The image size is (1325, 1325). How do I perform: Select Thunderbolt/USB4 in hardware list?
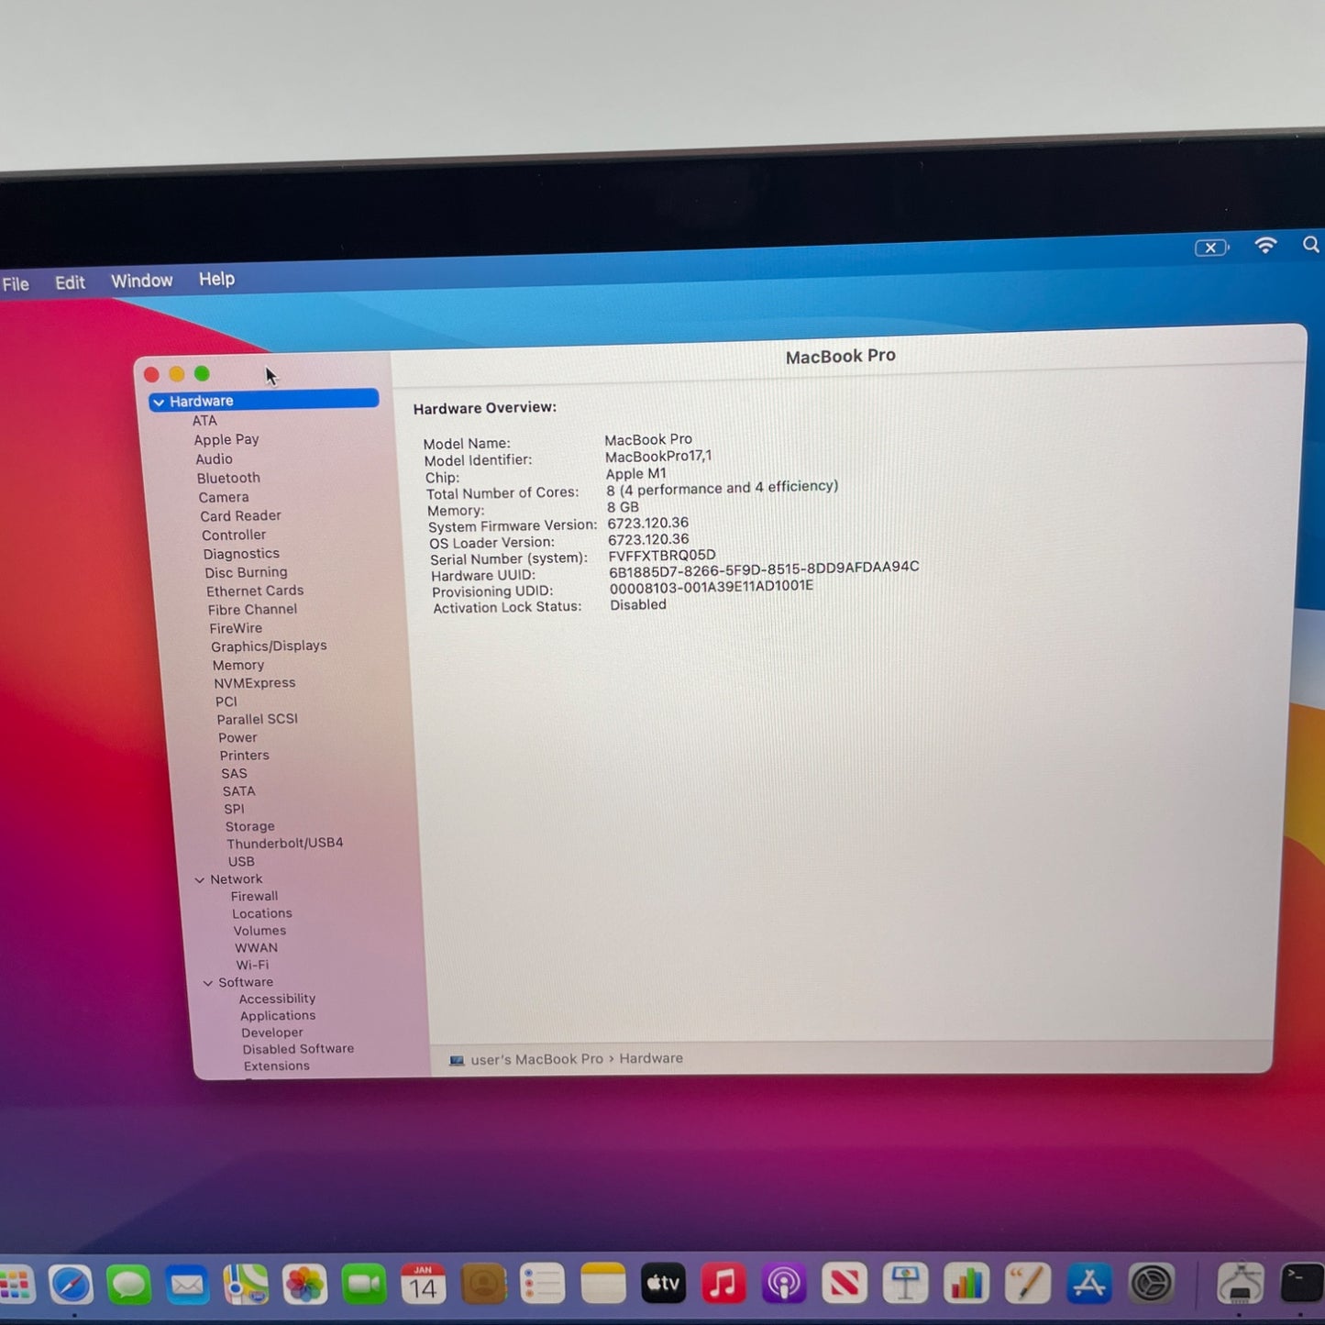[x=284, y=843]
